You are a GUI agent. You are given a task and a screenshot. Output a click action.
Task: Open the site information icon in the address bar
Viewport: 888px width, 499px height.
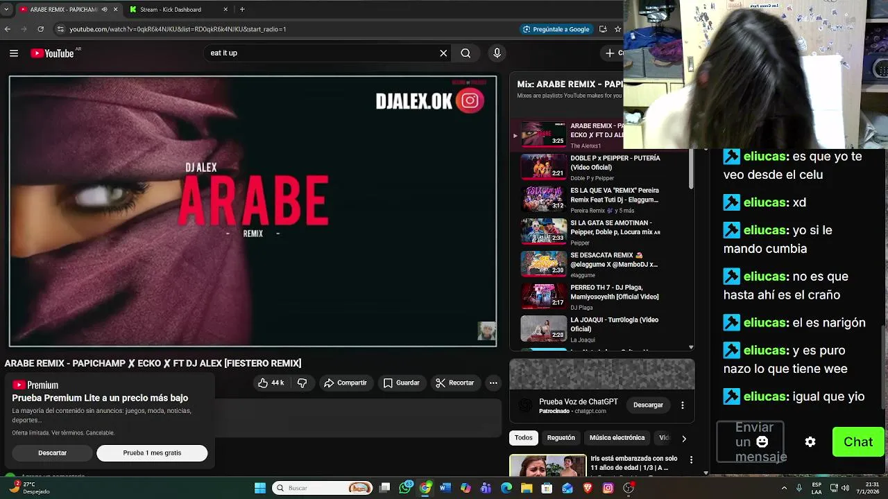tap(60, 29)
